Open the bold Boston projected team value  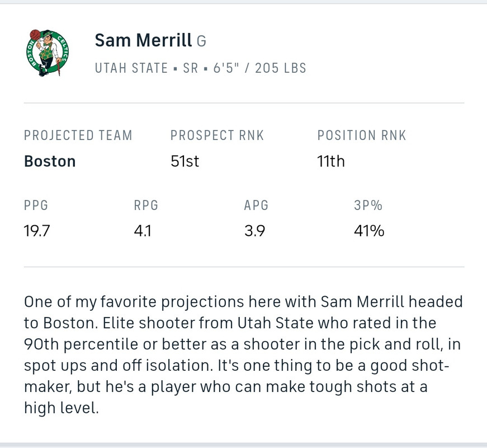[50, 162]
